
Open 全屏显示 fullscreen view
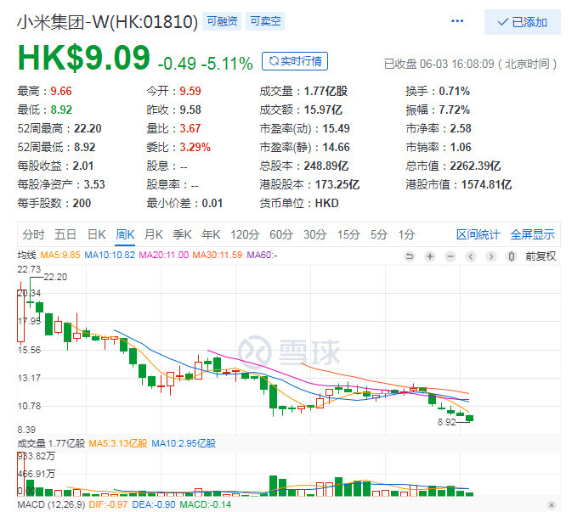click(x=532, y=234)
